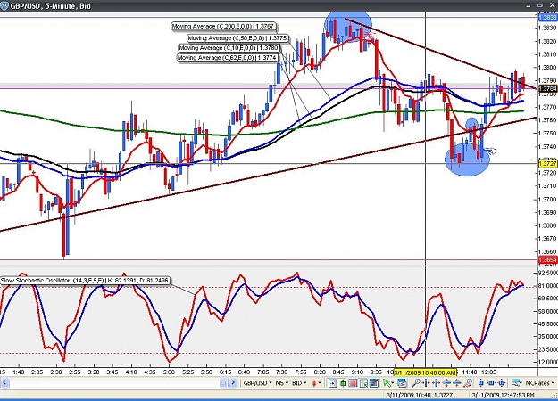Open the M5 timeframe dropdown
Screen dimensions: 558x401
pyautogui.click(x=282, y=383)
